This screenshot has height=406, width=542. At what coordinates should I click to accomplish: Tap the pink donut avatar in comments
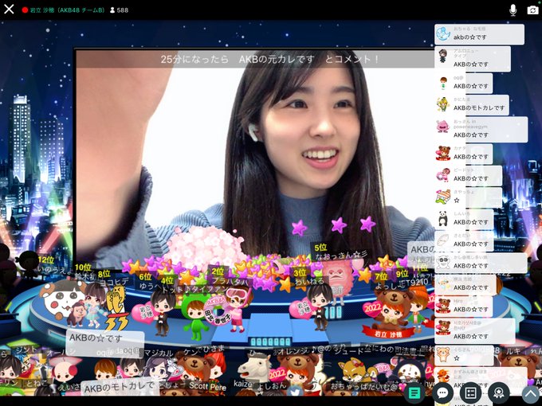[443, 175]
